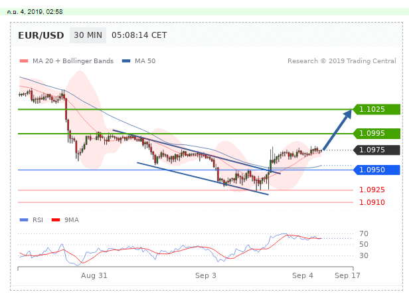The image size is (409, 302).
Task: Click the Thai date header 4, 2019, 02:58
Action: point(35,12)
